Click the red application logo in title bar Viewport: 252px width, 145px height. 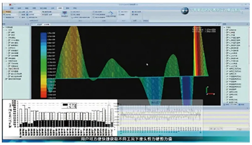click(x=10, y=5)
